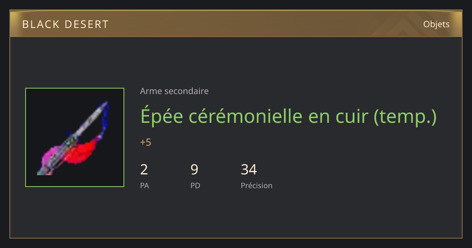Click the PD stat label
The image size is (472, 248).
[x=195, y=185]
